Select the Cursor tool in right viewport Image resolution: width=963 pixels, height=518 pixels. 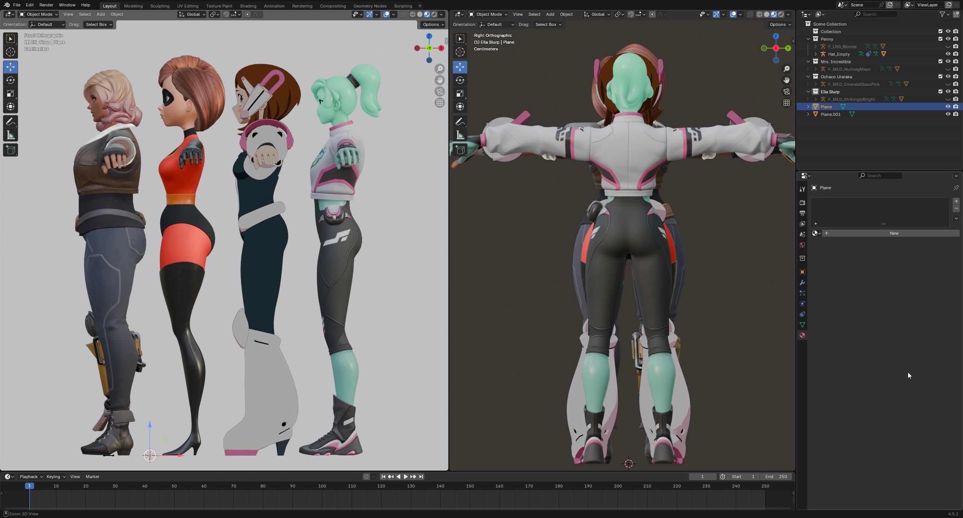tap(460, 52)
